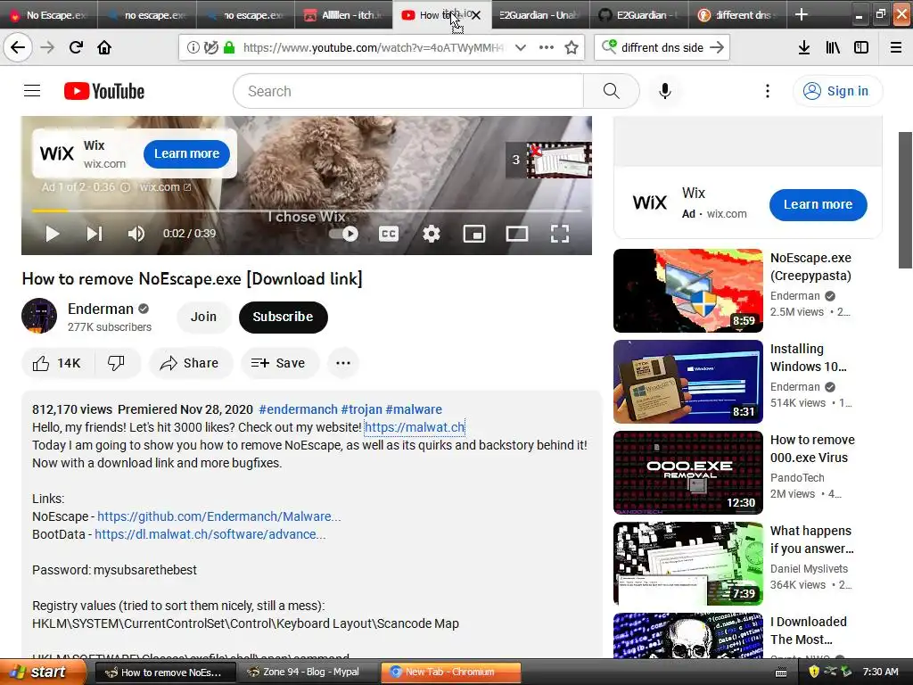Reload the page with the refresh icon
This screenshot has height=685, width=913.
[x=76, y=47]
